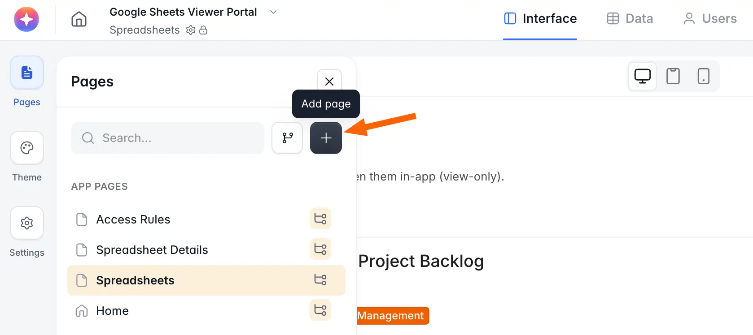
Task: Click the branch workflow icon button
Action: coord(288,138)
